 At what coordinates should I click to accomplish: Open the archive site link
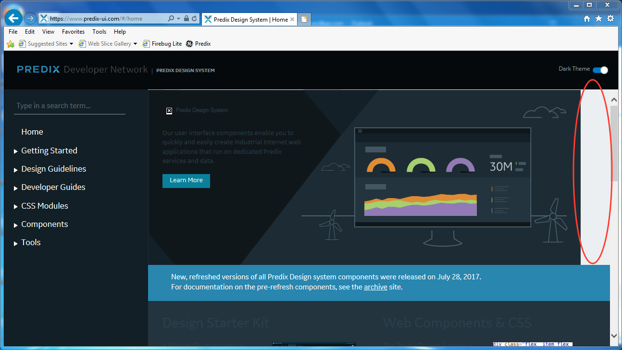(375, 287)
